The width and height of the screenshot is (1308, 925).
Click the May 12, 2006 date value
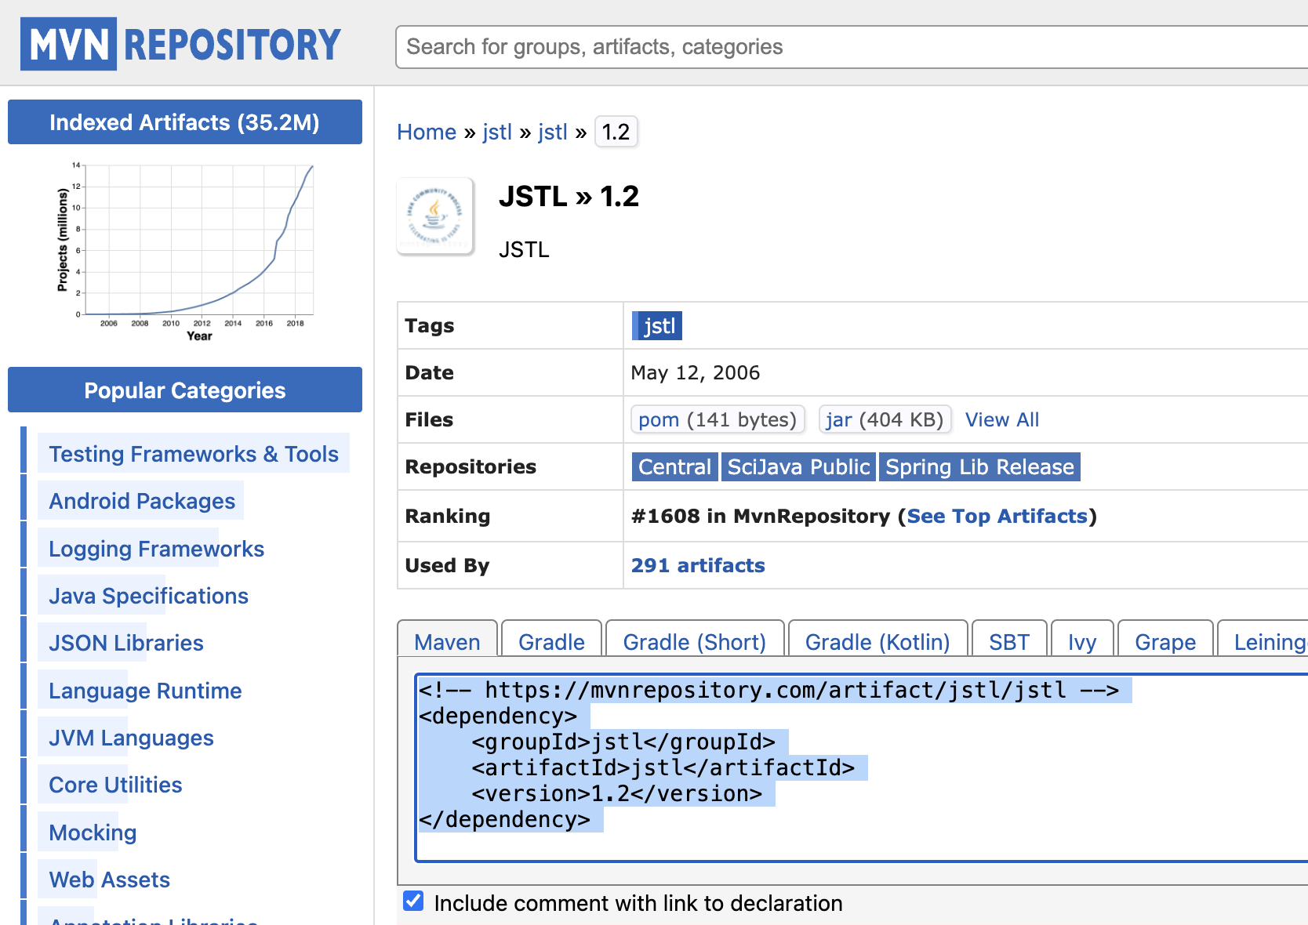(696, 372)
